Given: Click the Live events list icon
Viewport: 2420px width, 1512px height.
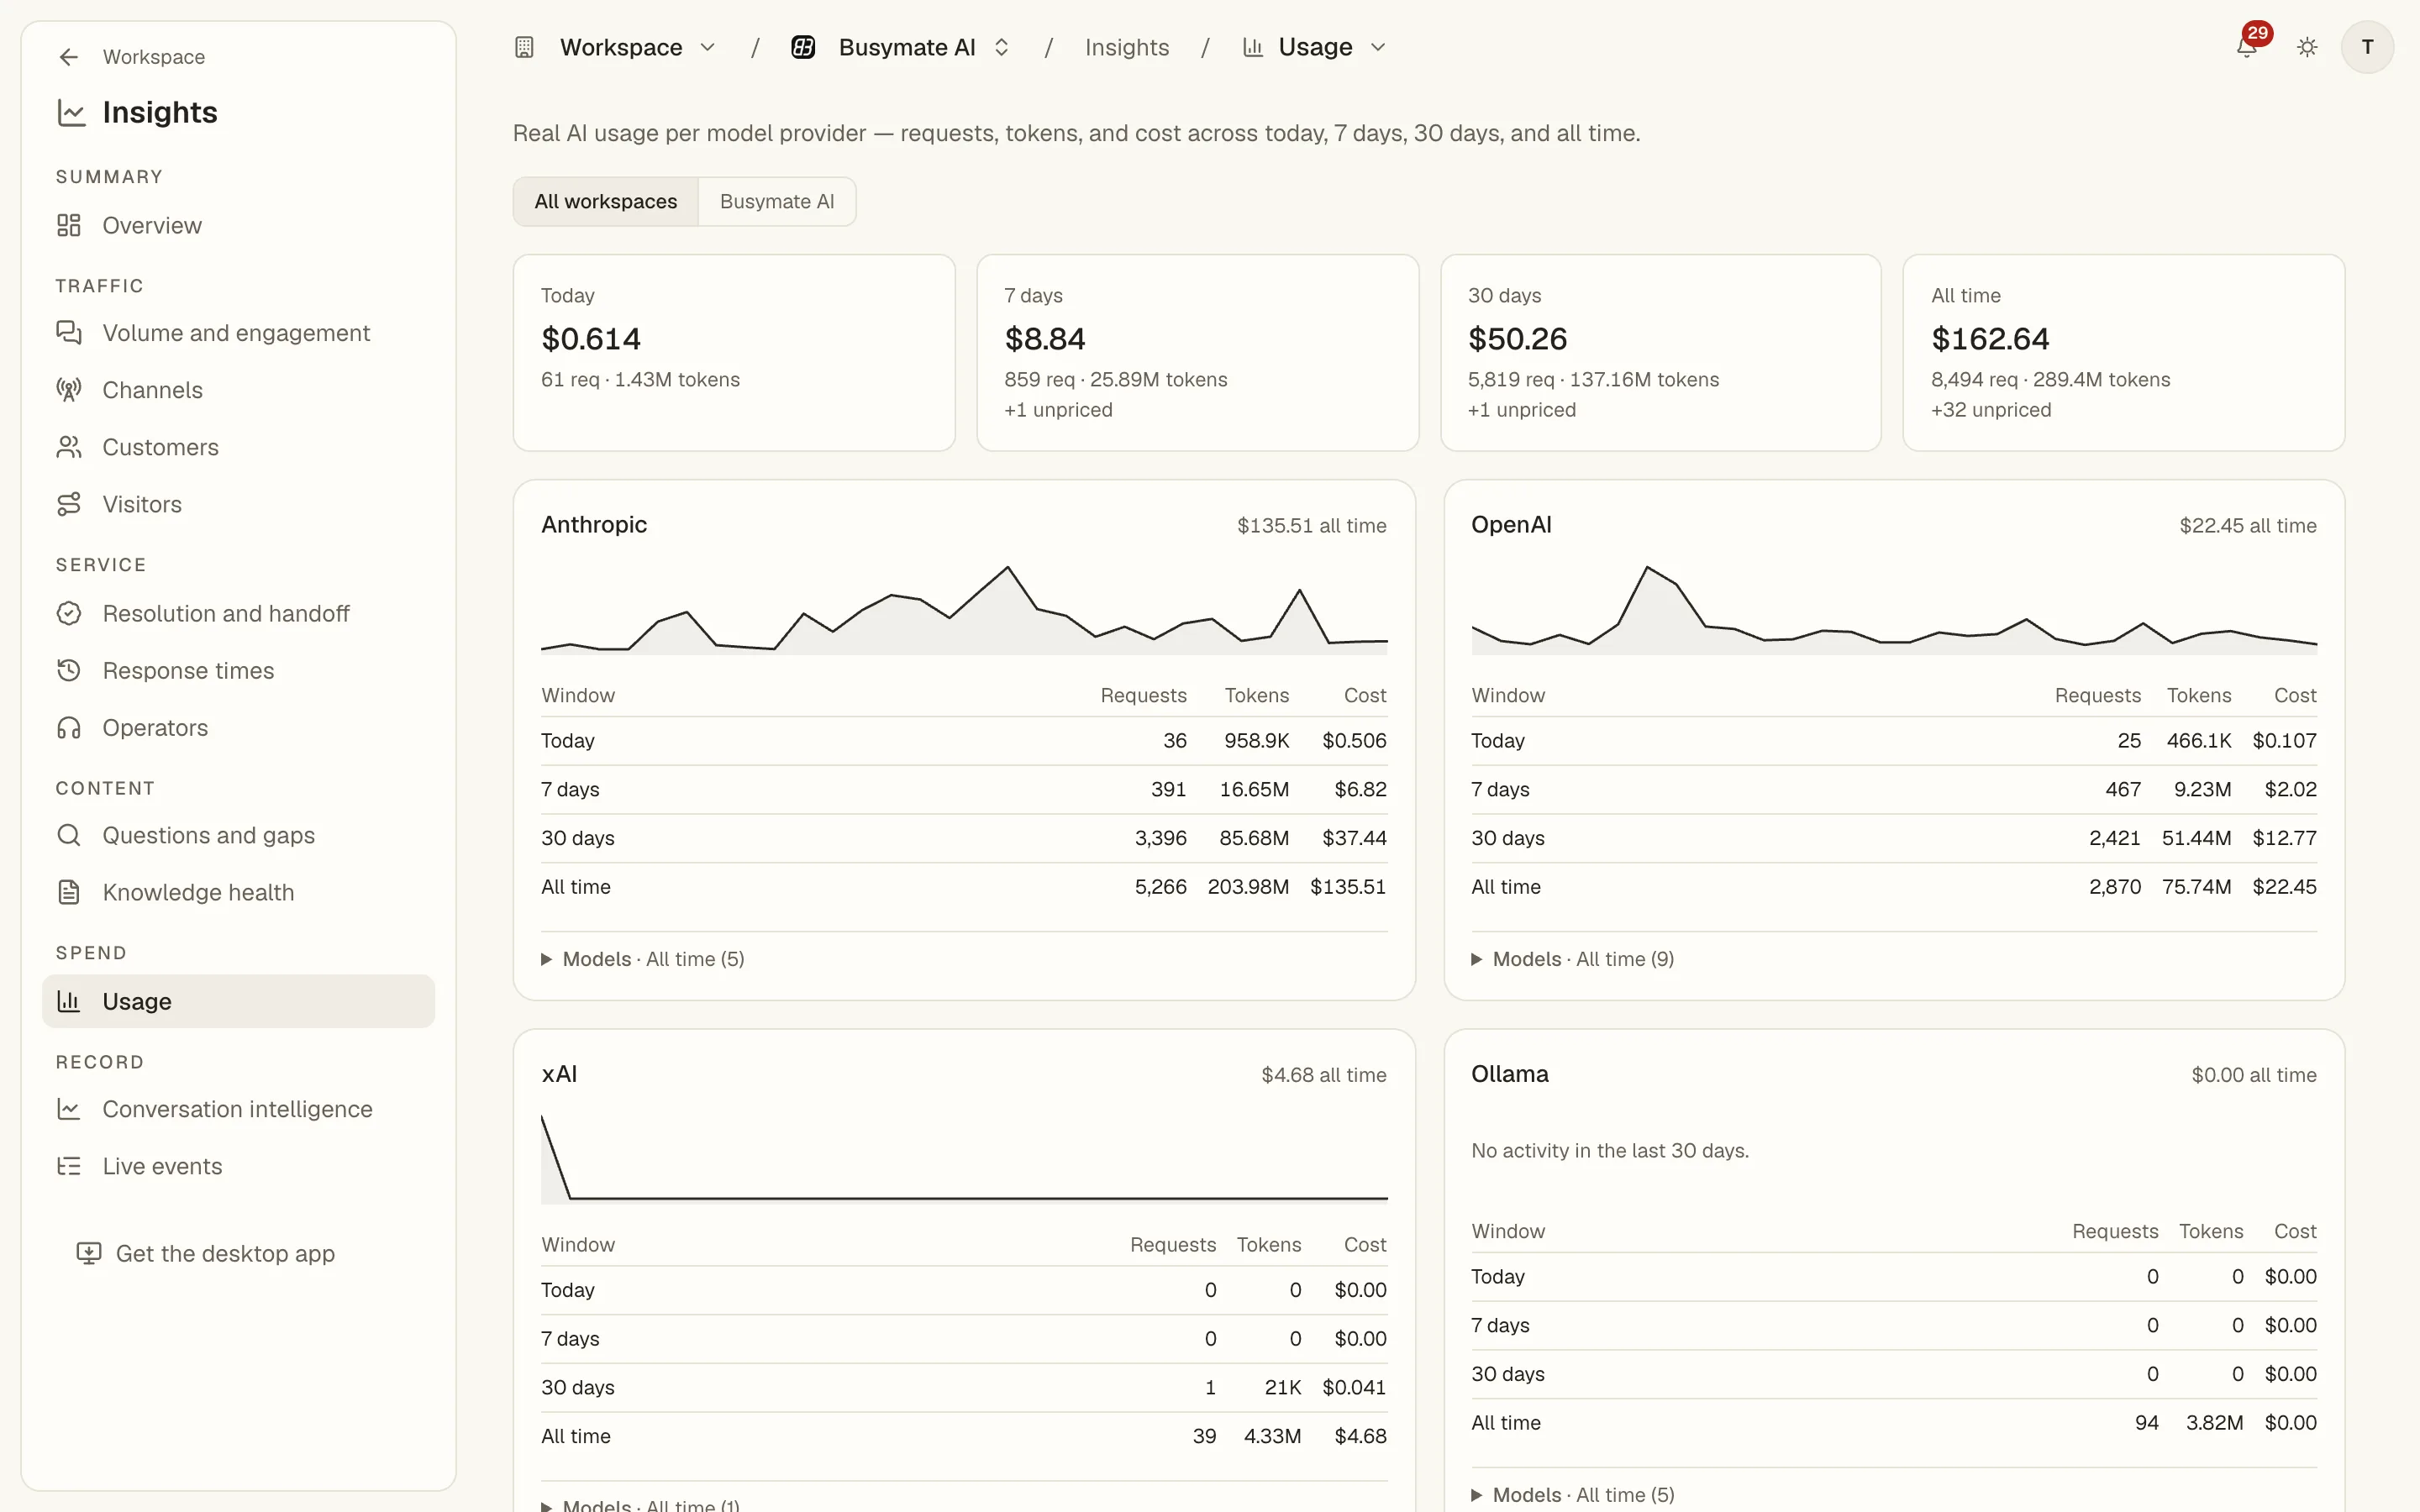Looking at the screenshot, I should (69, 1166).
